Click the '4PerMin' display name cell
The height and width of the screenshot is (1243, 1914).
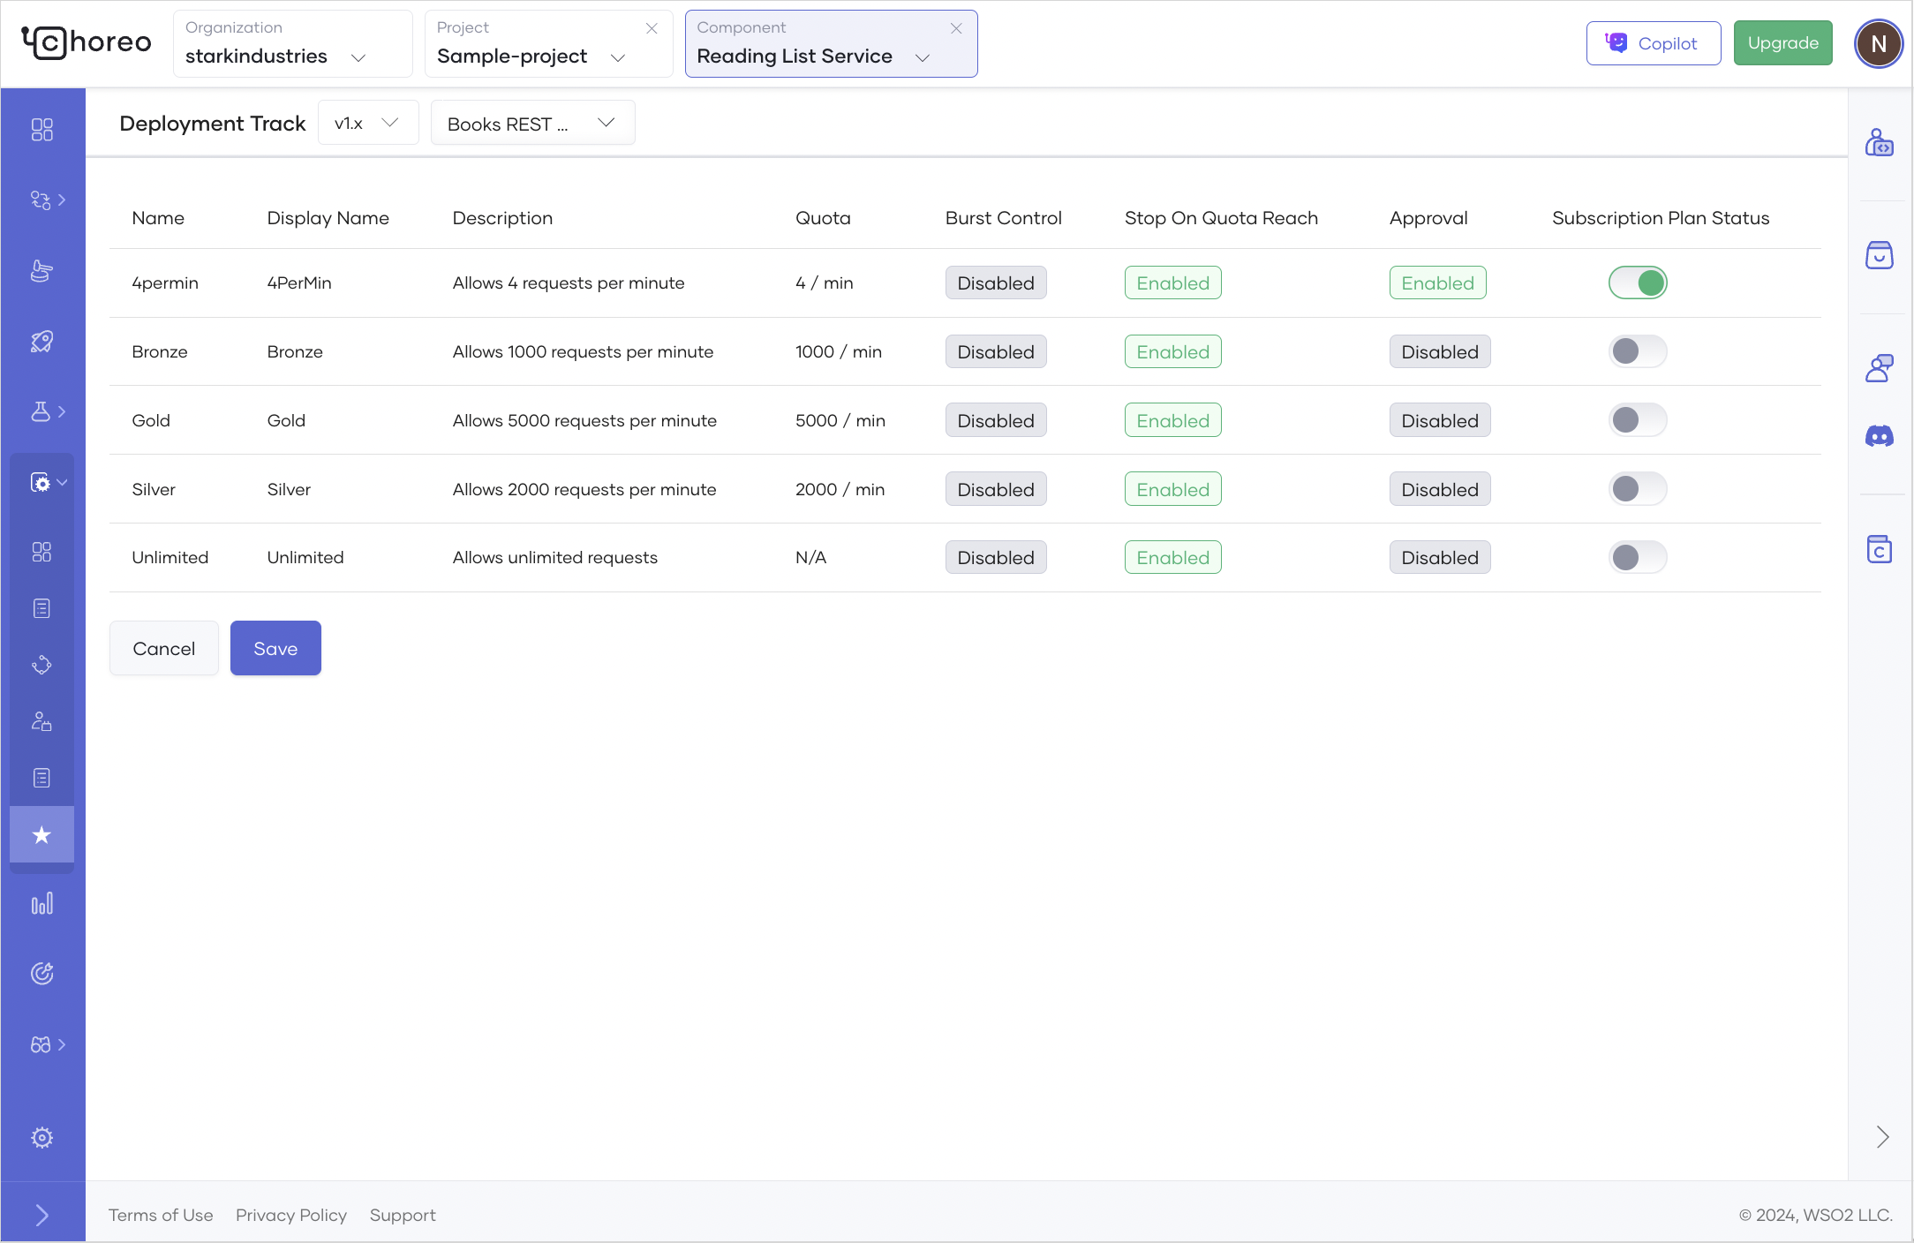click(299, 282)
